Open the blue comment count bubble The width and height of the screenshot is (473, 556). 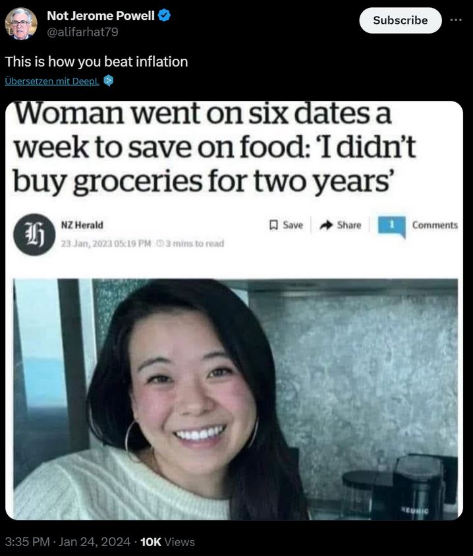(391, 226)
